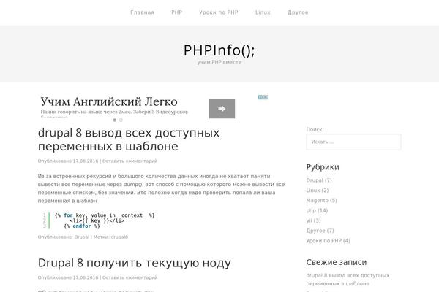Click Оставить комментарий under second post
This screenshot has height=292, width=439.
click(x=130, y=277)
